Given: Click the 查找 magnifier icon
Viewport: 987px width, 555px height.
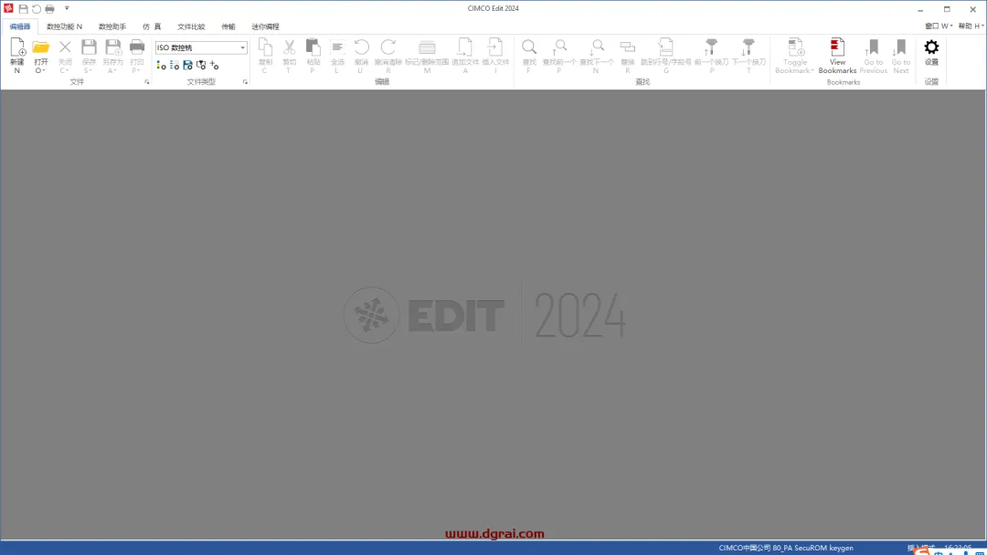Looking at the screenshot, I should (x=529, y=47).
